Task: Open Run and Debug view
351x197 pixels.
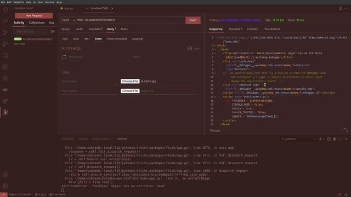Action: coord(5,44)
